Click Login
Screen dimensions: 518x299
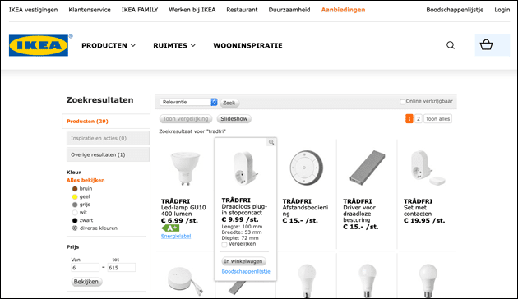502,10
